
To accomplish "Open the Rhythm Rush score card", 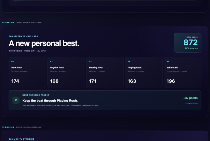I will click(x=66, y=72).
